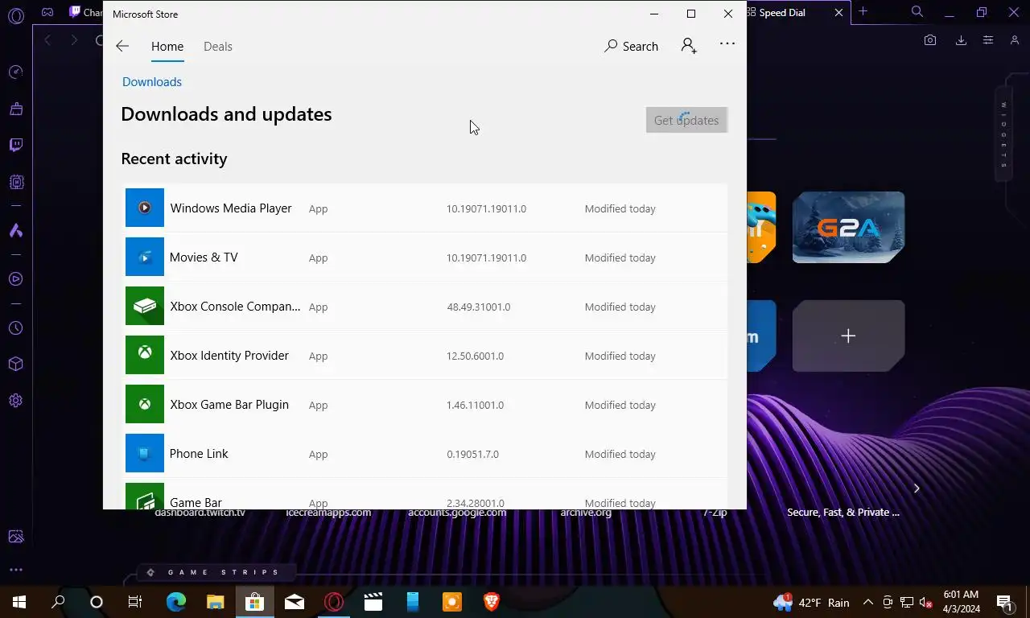1030x618 pixels.
Task: Close the Speed Dial tab
Action: tap(838, 12)
